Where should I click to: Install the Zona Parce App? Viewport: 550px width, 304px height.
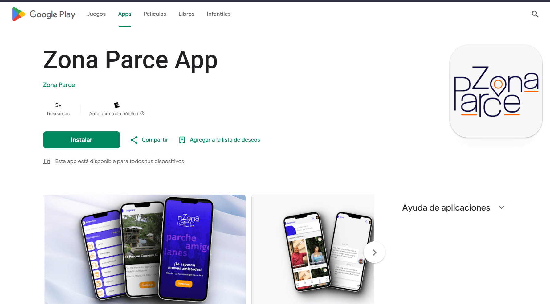point(82,140)
